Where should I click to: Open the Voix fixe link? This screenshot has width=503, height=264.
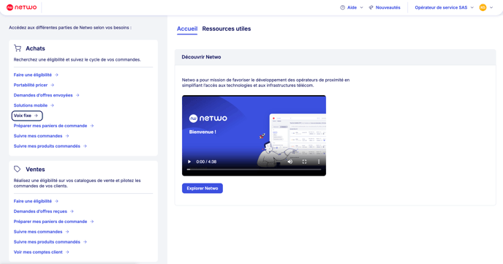26,116
